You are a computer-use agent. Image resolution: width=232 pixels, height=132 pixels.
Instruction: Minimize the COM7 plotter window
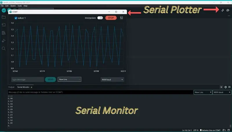109,12
